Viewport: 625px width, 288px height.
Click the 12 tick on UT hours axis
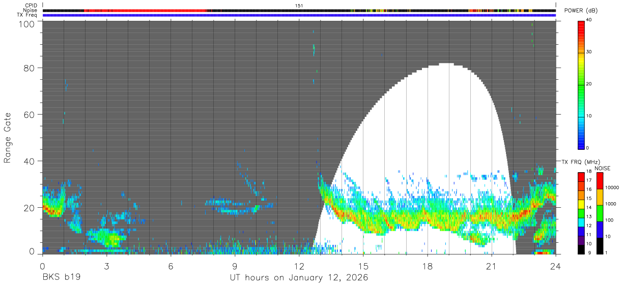pos(299,266)
